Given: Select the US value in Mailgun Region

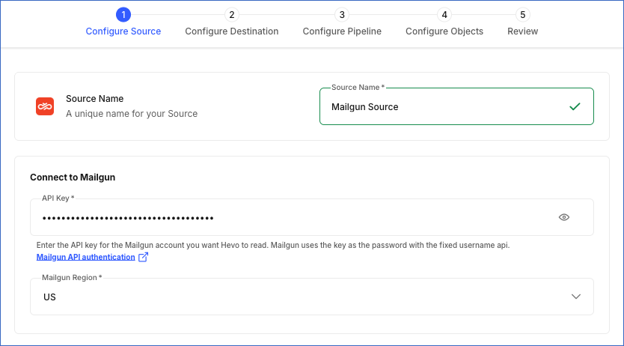Looking at the screenshot, I should point(49,297).
